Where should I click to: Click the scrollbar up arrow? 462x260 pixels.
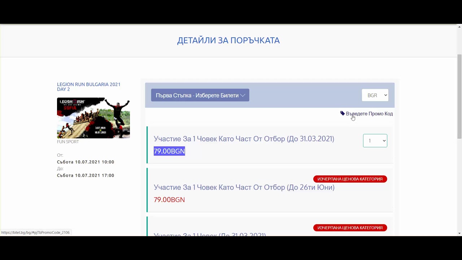459,27
